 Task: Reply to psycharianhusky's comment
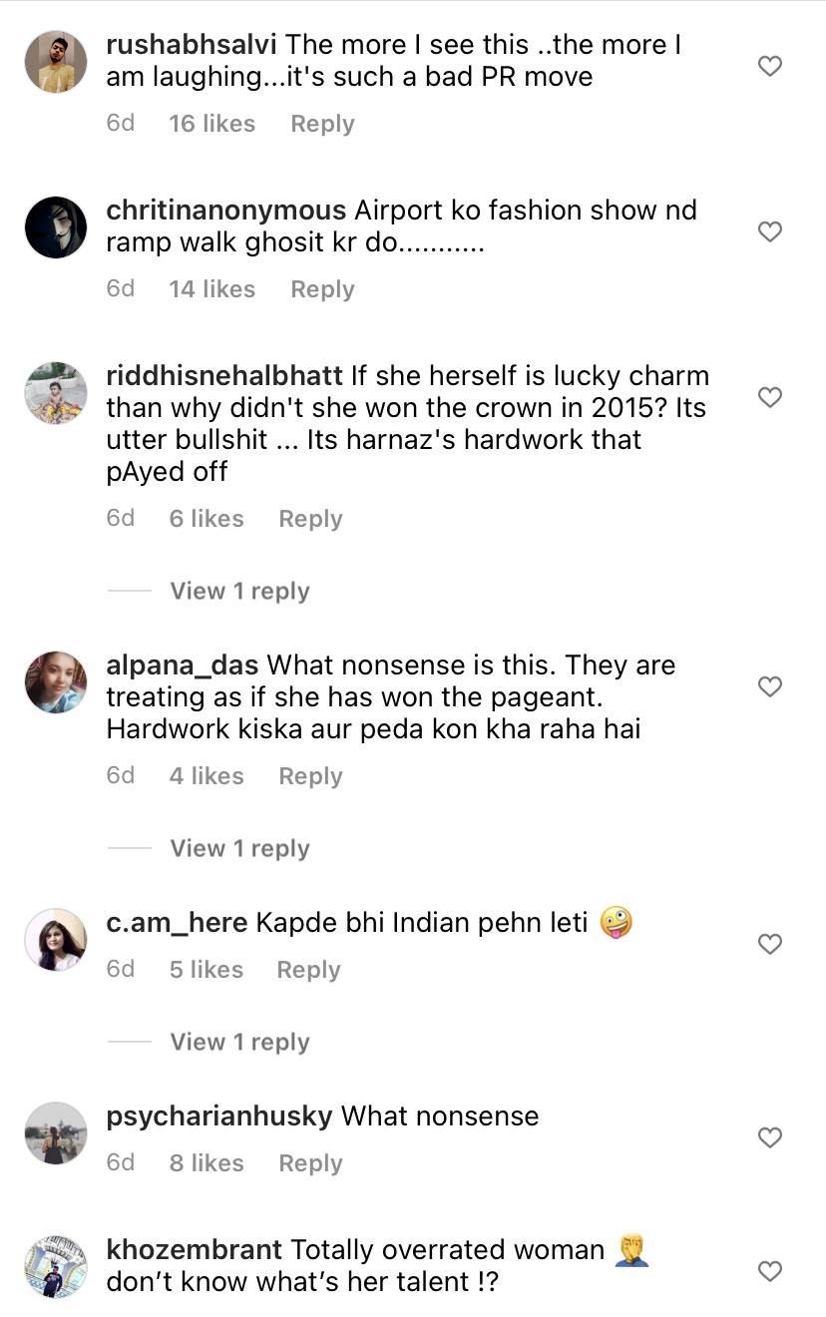pyautogui.click(x=310, y=1163)
